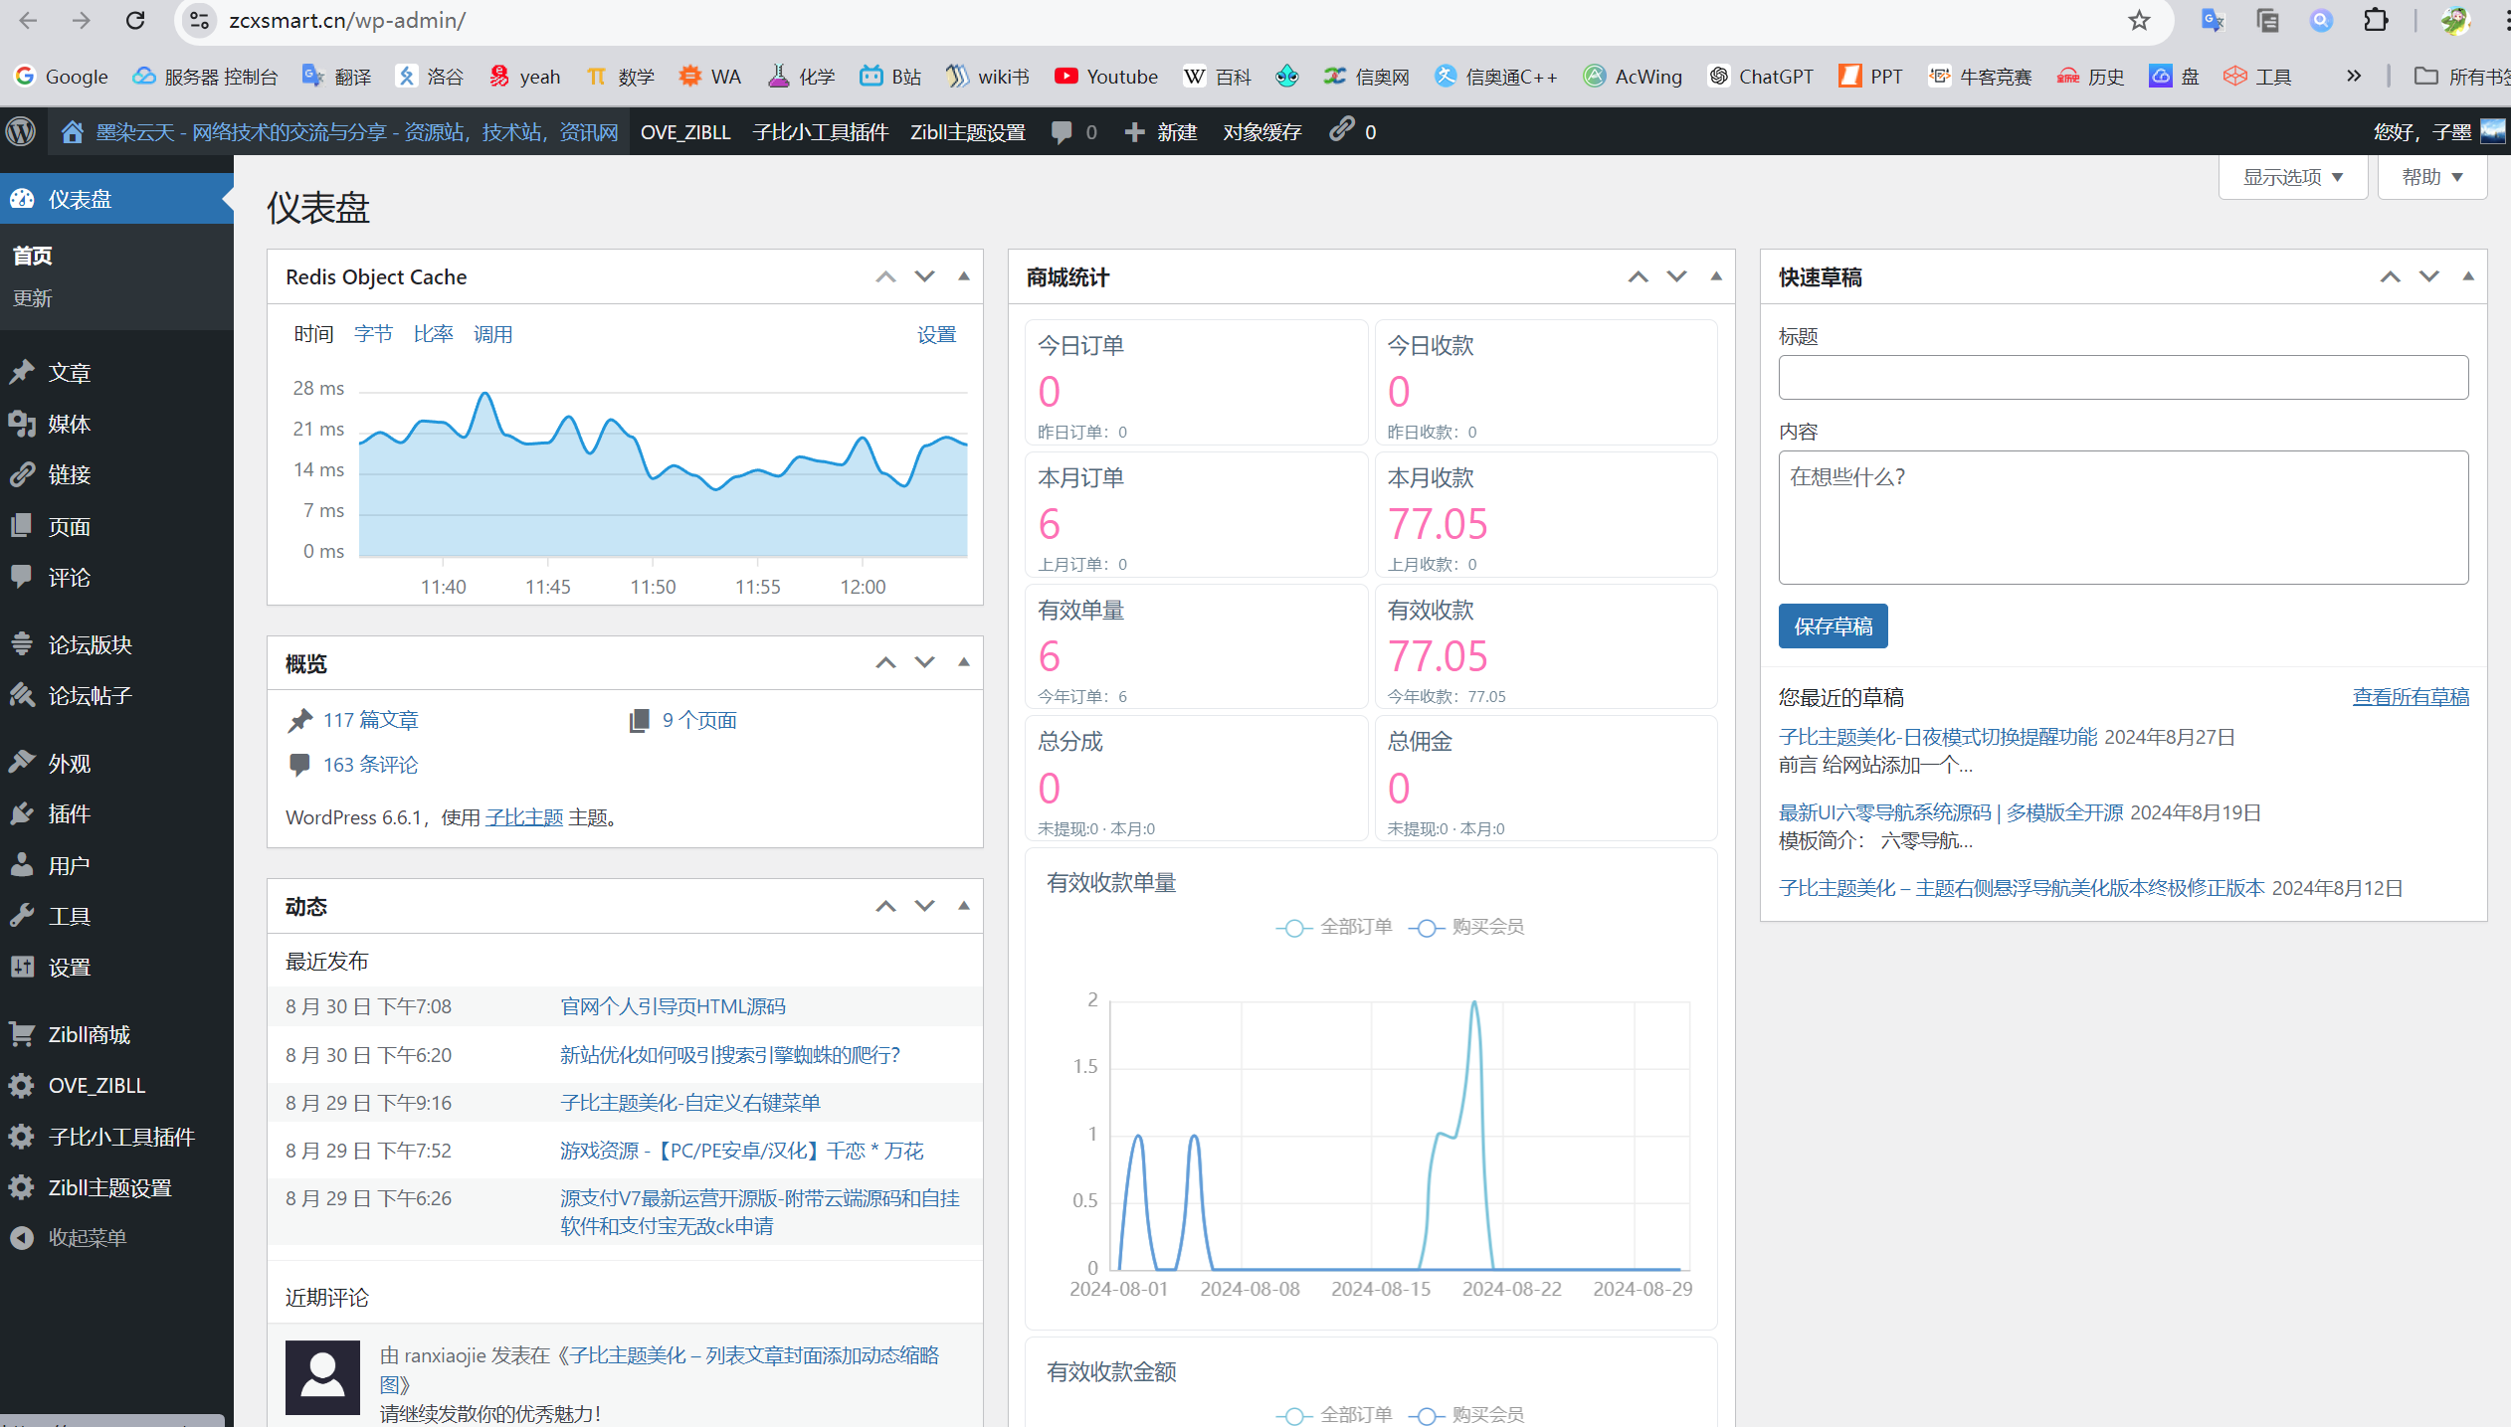Screen dimensions: 2511x1427
Task: Switch Redis chart to 时间 tab
Action: click(313, 334)
